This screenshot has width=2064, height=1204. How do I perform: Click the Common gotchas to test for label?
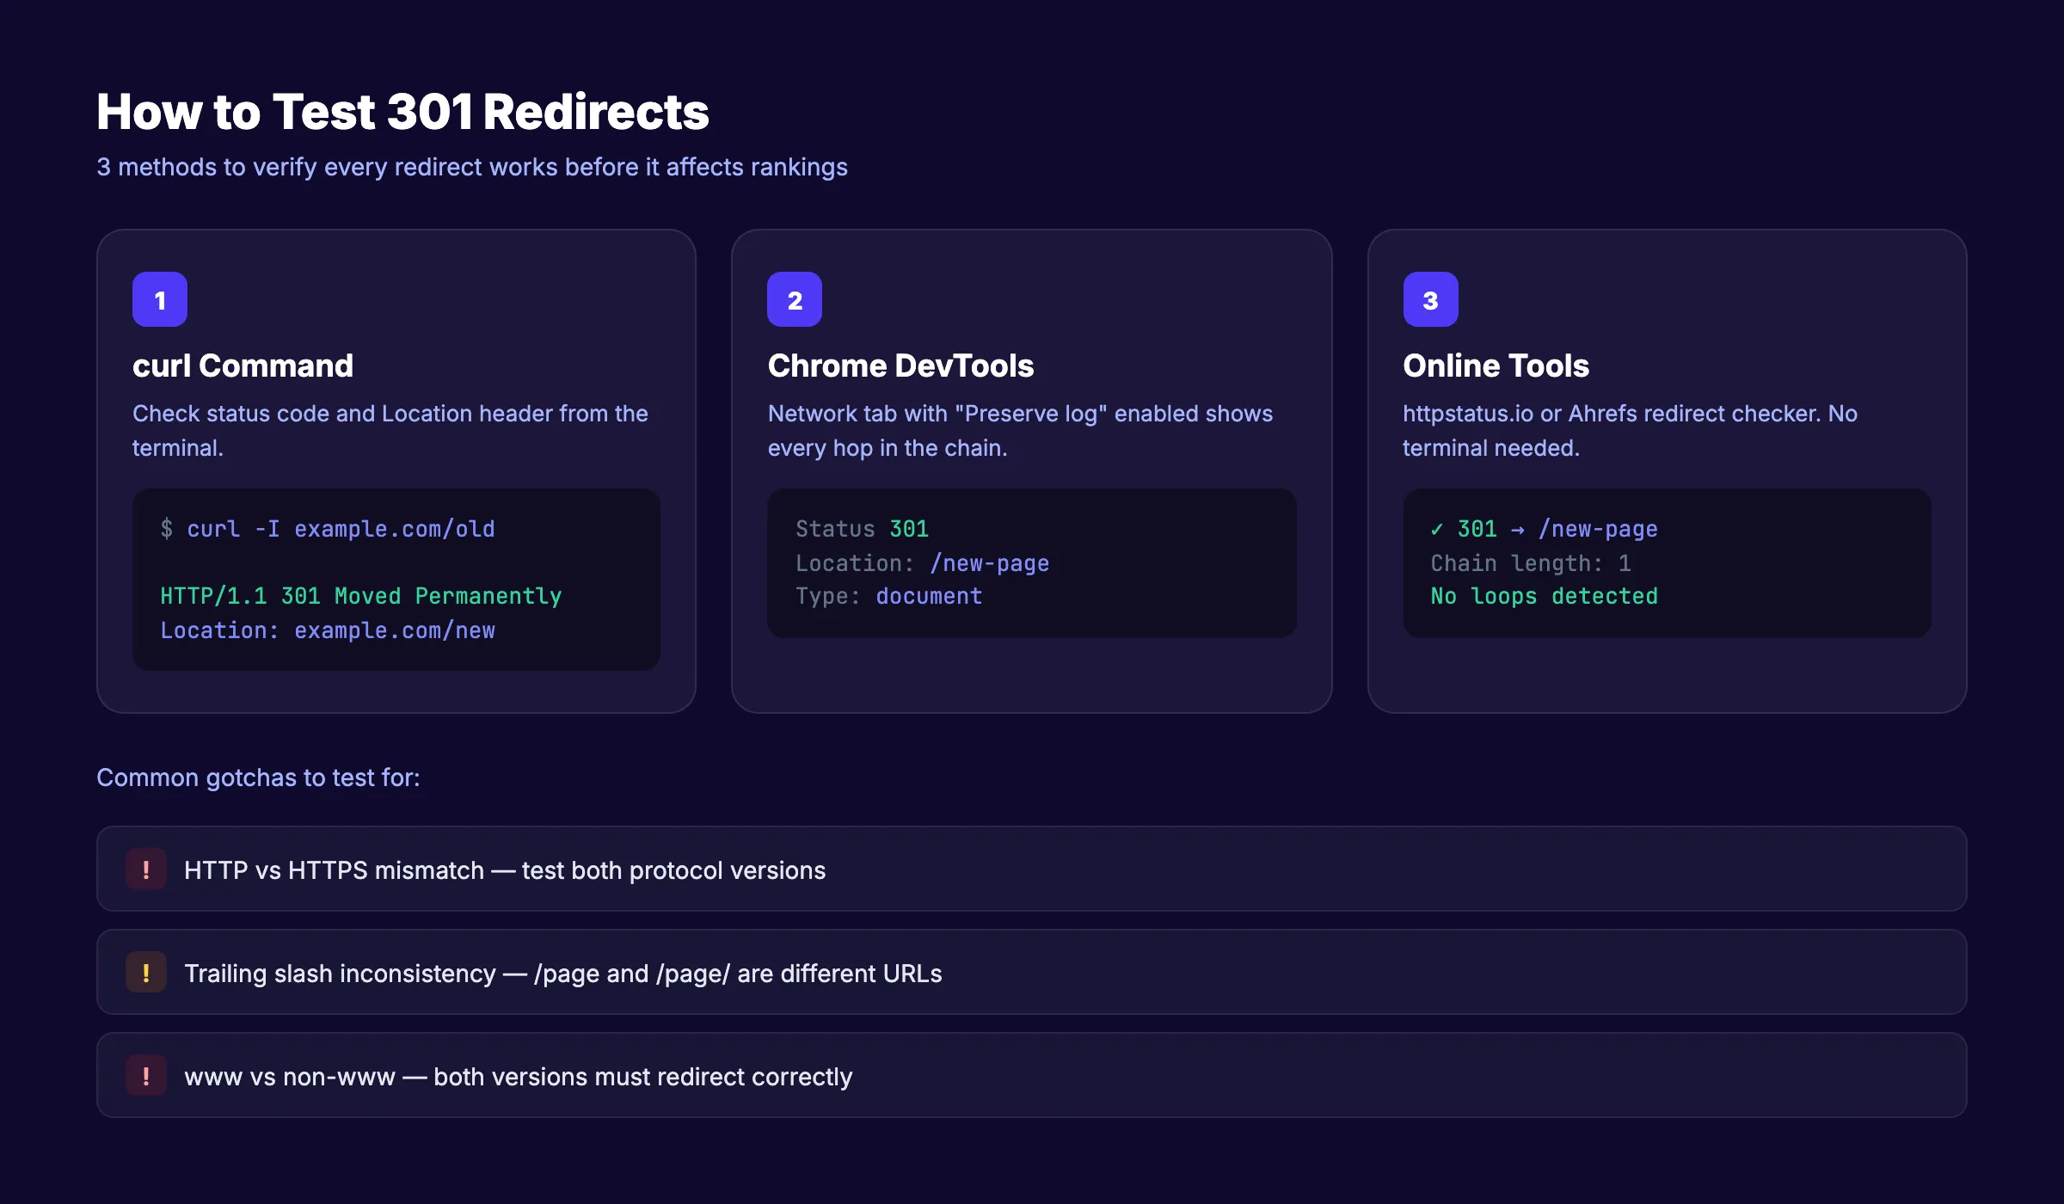click(x=259, y=777)
